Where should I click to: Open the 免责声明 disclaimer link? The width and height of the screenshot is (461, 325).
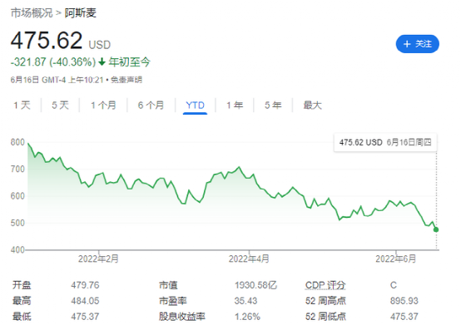tap(126, 80)
